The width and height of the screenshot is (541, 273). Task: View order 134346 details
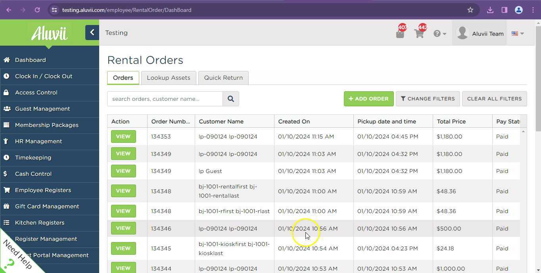[123, 228]
